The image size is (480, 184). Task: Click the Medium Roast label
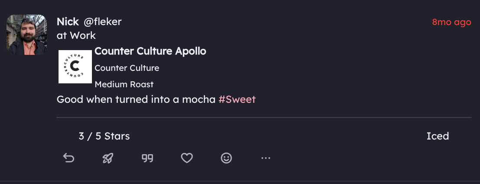coord(124,84)
